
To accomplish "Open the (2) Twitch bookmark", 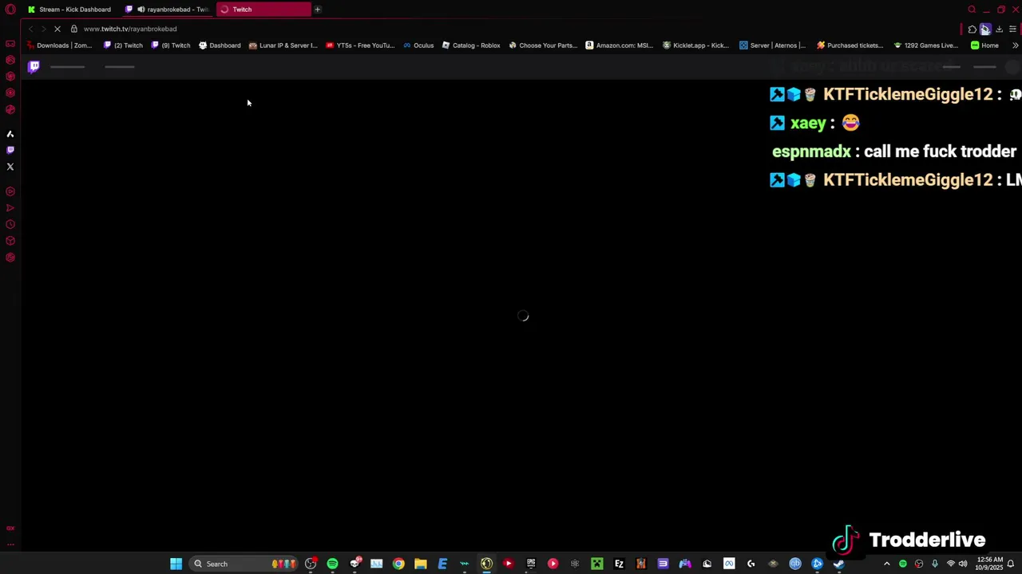I will click(x=124, y=45).
